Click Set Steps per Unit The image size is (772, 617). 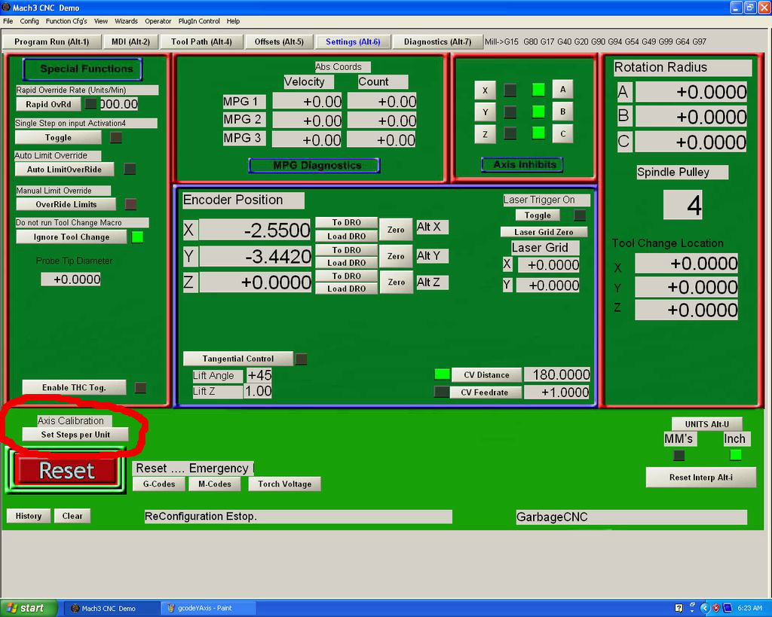pos(75,435)
